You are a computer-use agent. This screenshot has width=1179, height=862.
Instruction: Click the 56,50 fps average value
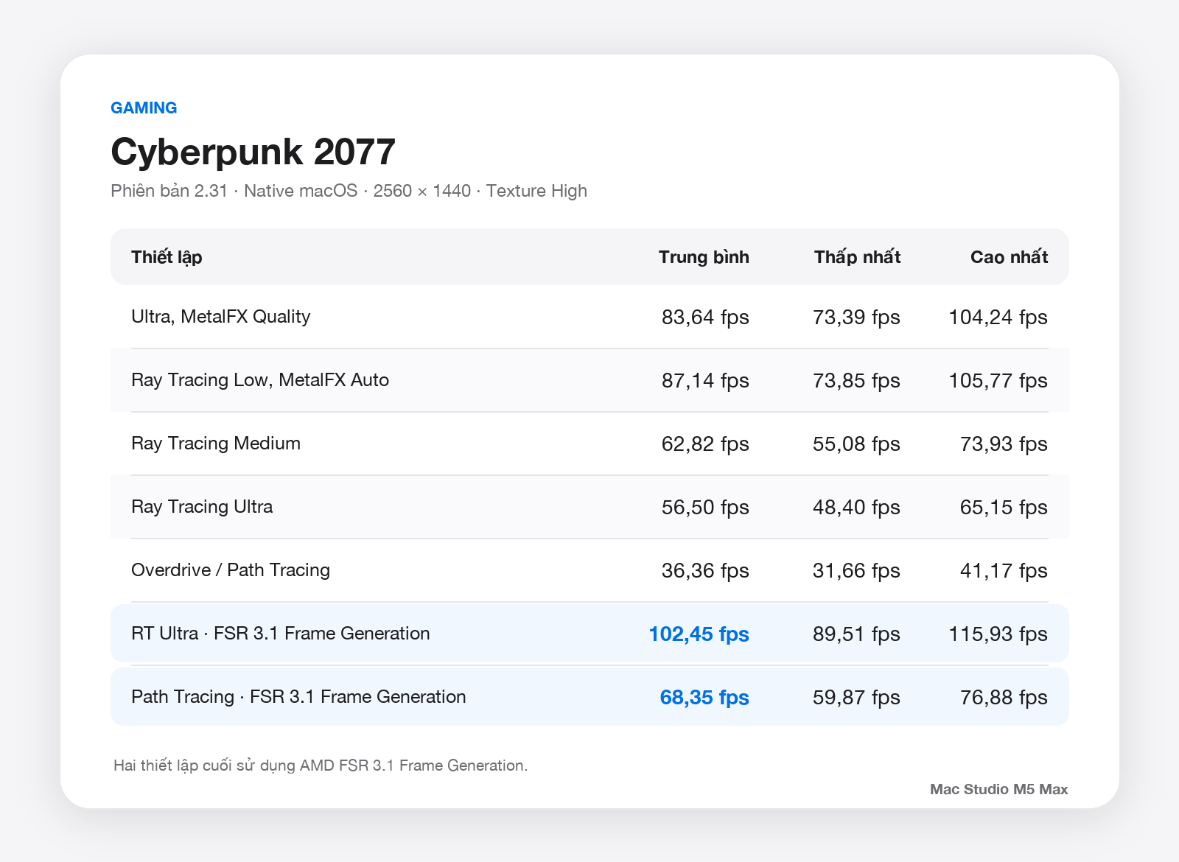[705, 507]
